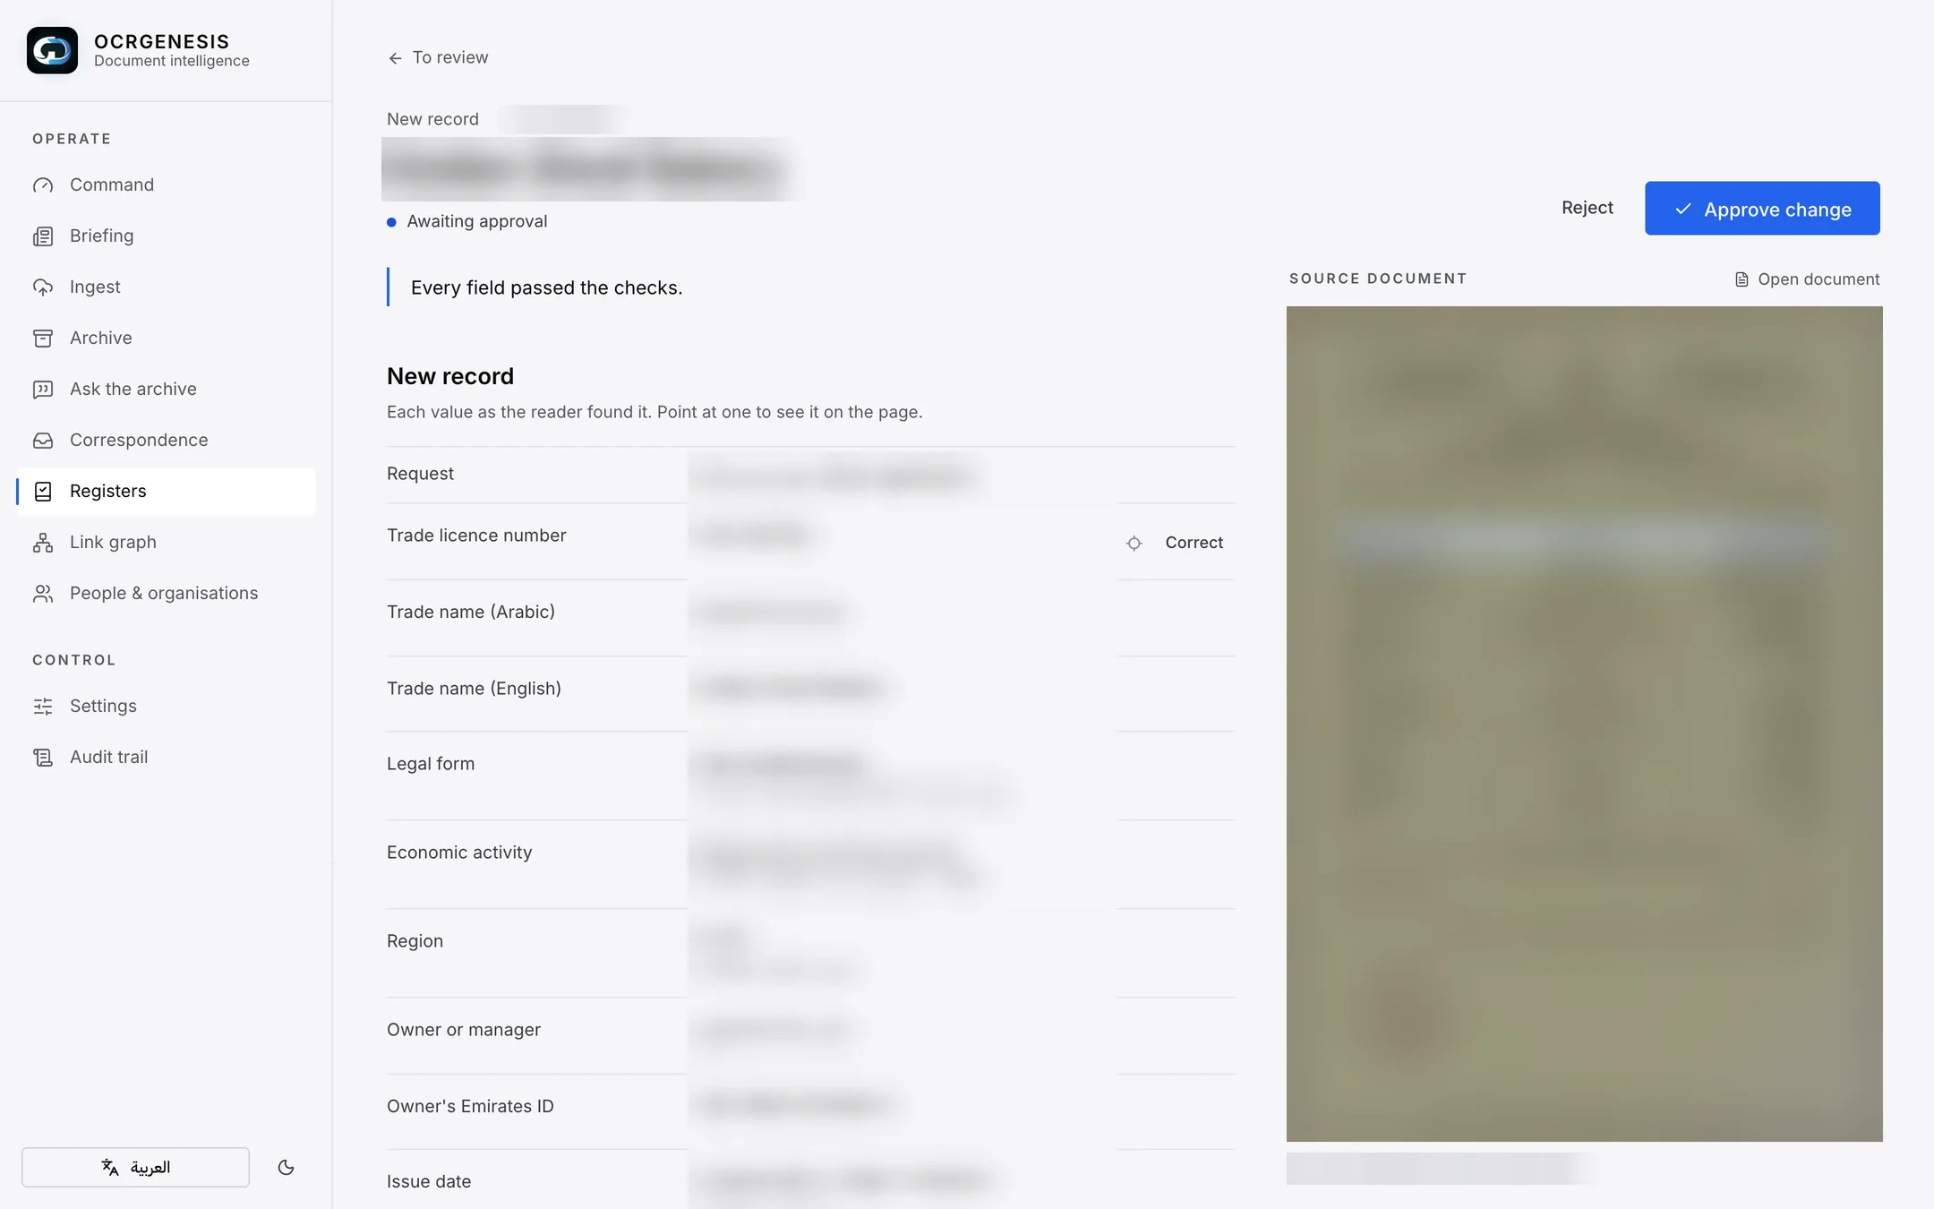Click the document icon next to Open document
The image size is (1934, 1209).
click(x=1741, y=279)
